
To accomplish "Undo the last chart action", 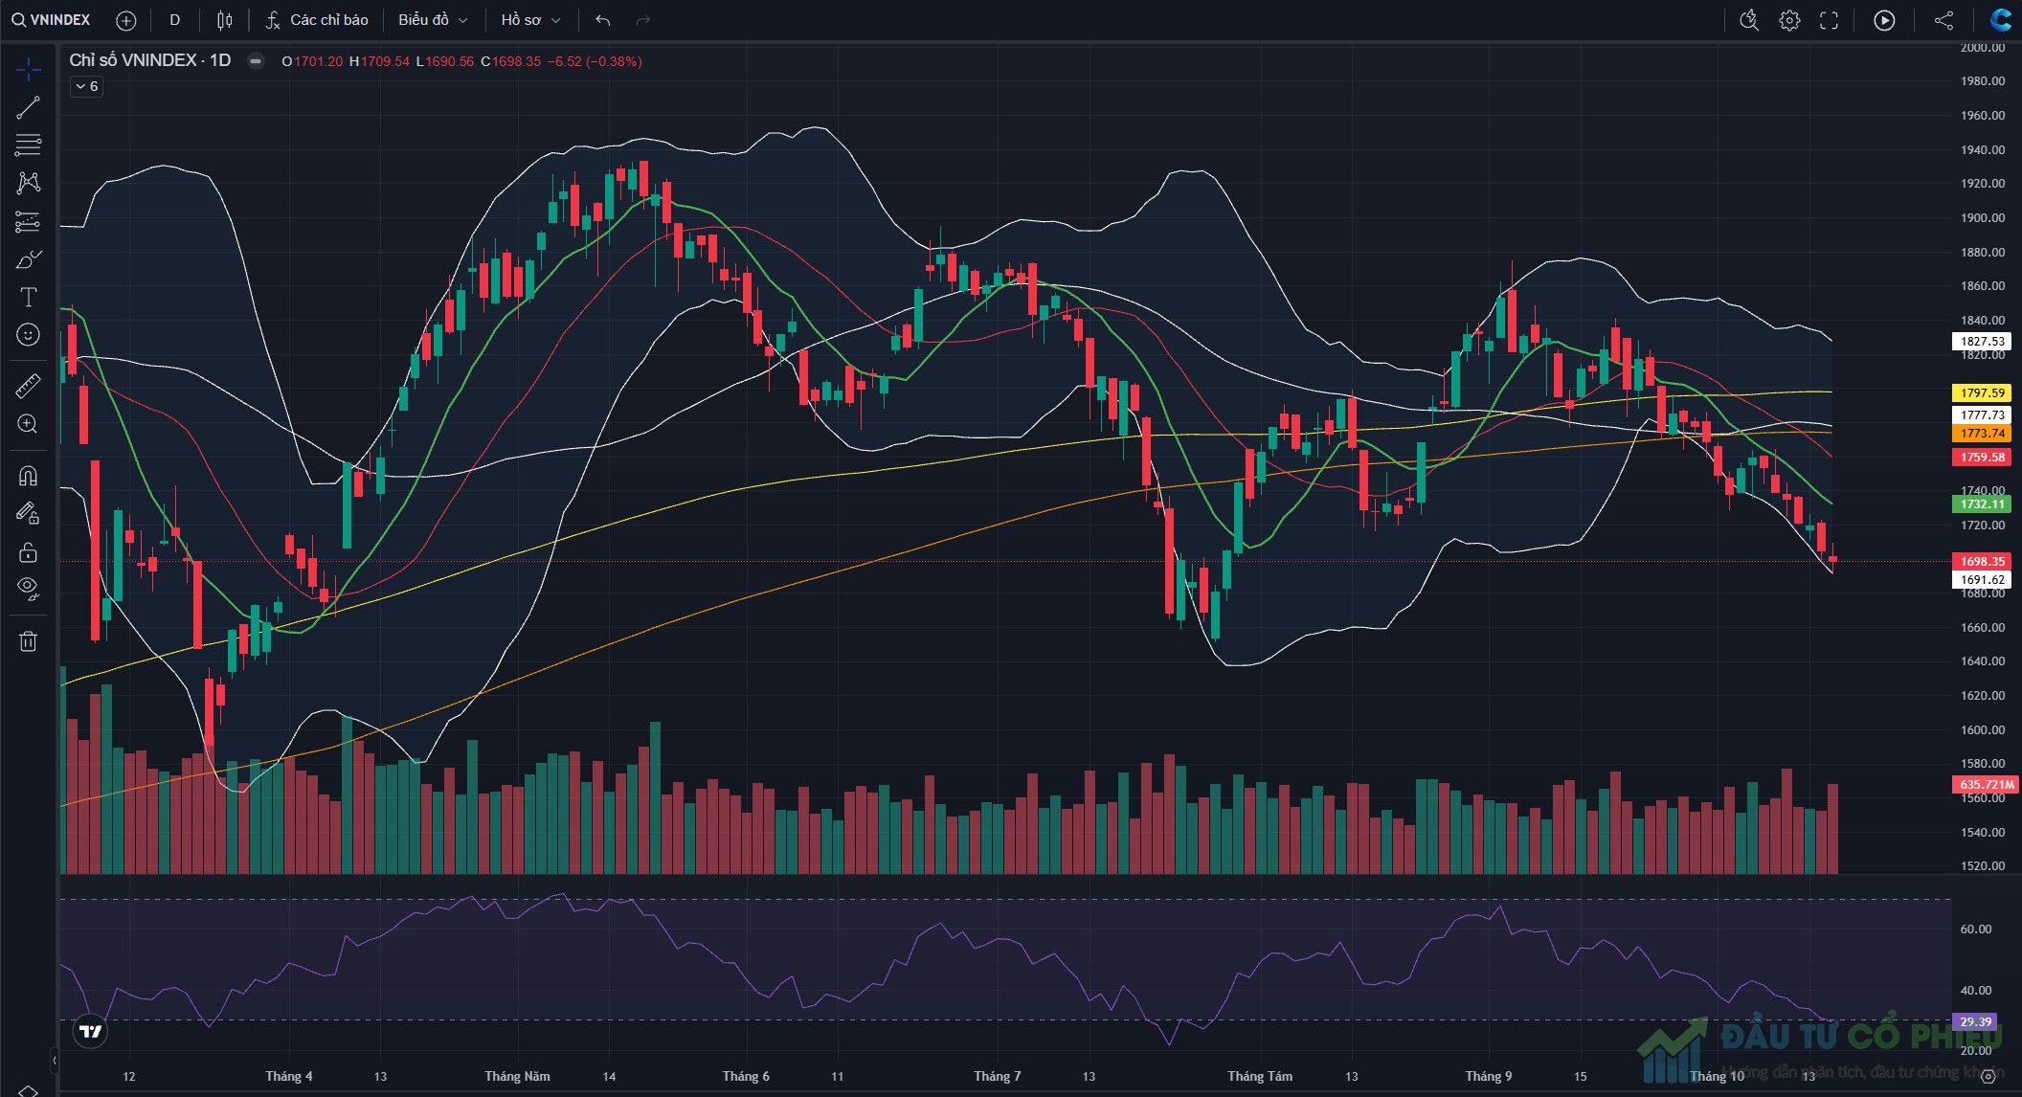I will [x=602, y=20].
